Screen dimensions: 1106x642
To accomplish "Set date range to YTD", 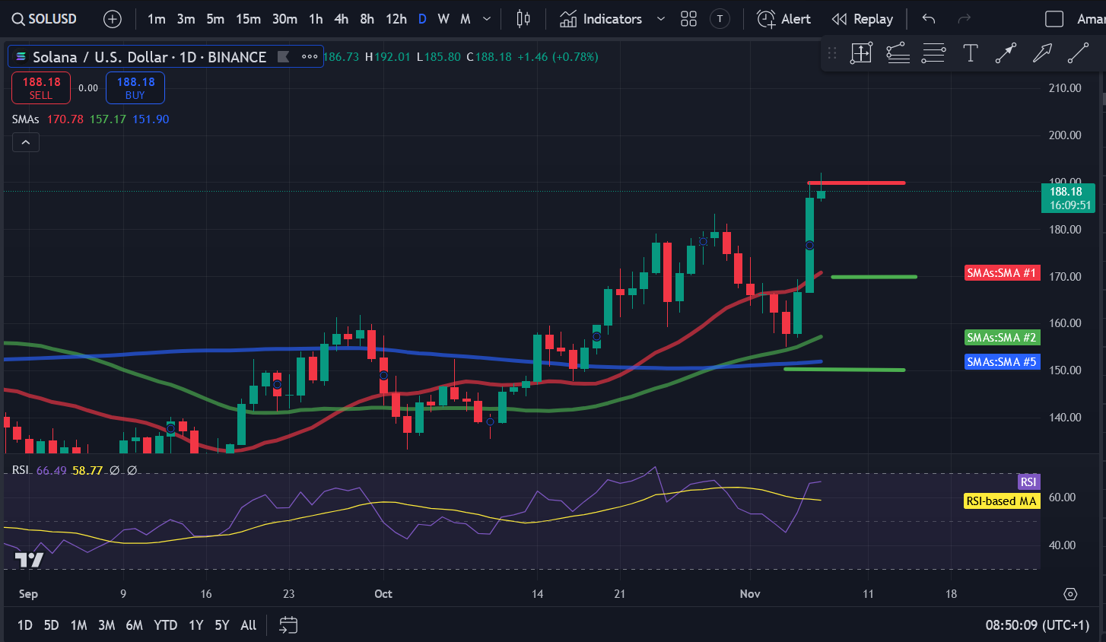I will (165, 625).
